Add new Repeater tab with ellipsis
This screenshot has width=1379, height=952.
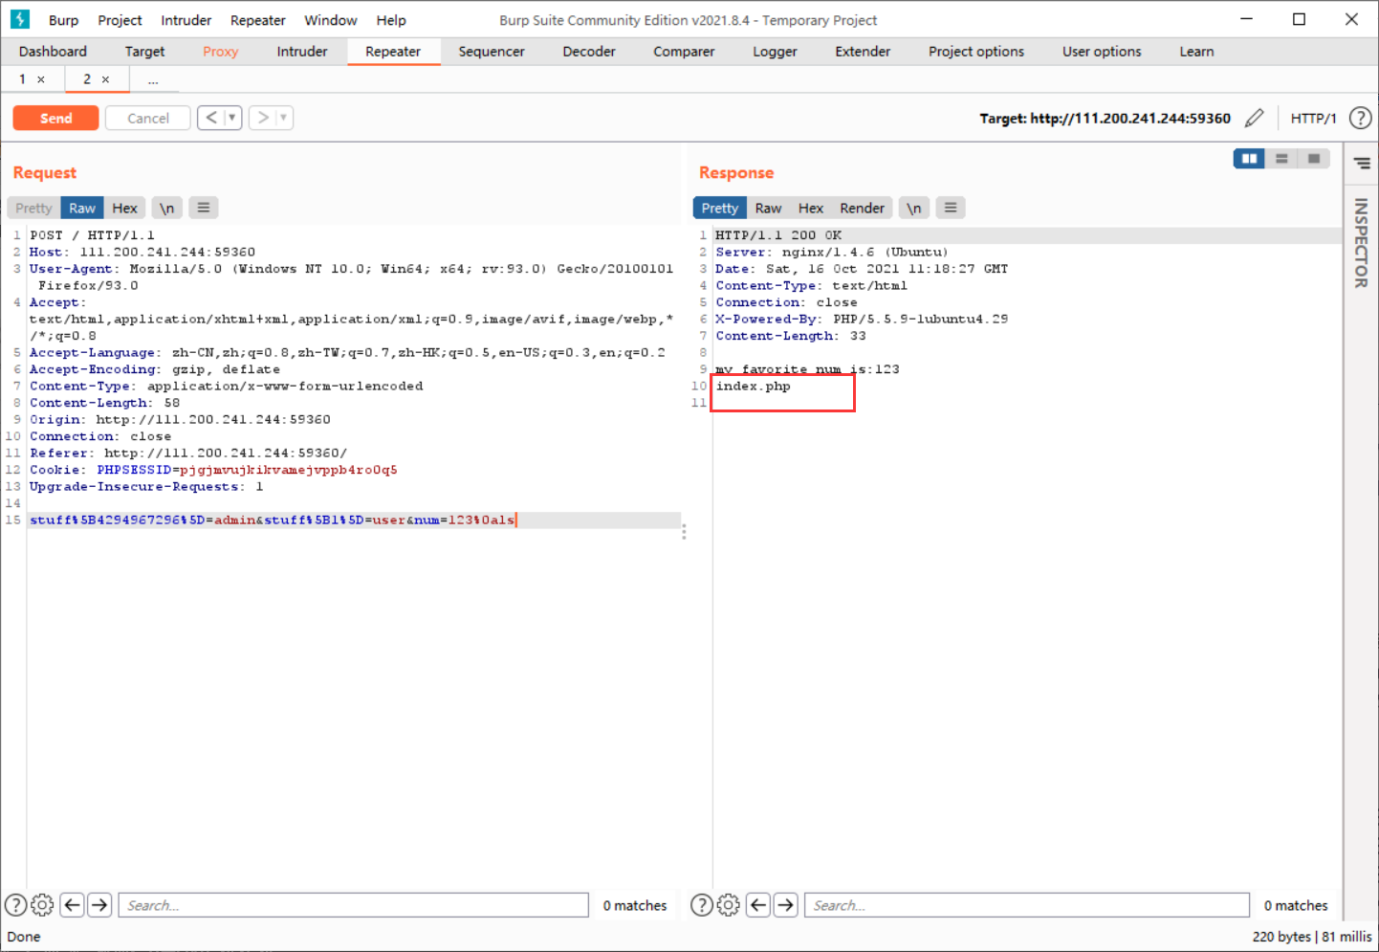153,80
